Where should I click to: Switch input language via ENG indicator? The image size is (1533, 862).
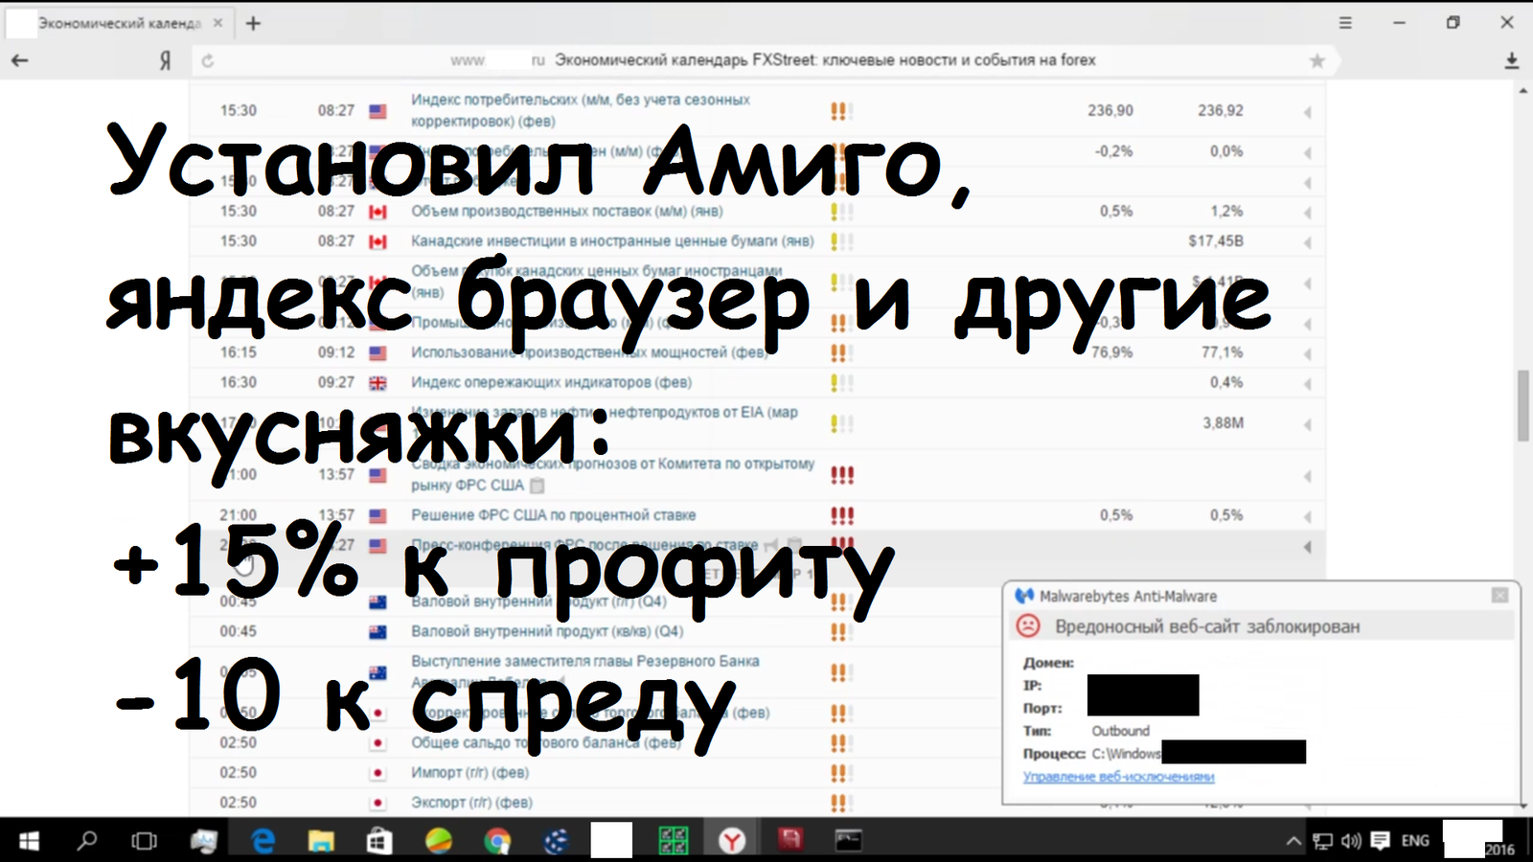1415,841
